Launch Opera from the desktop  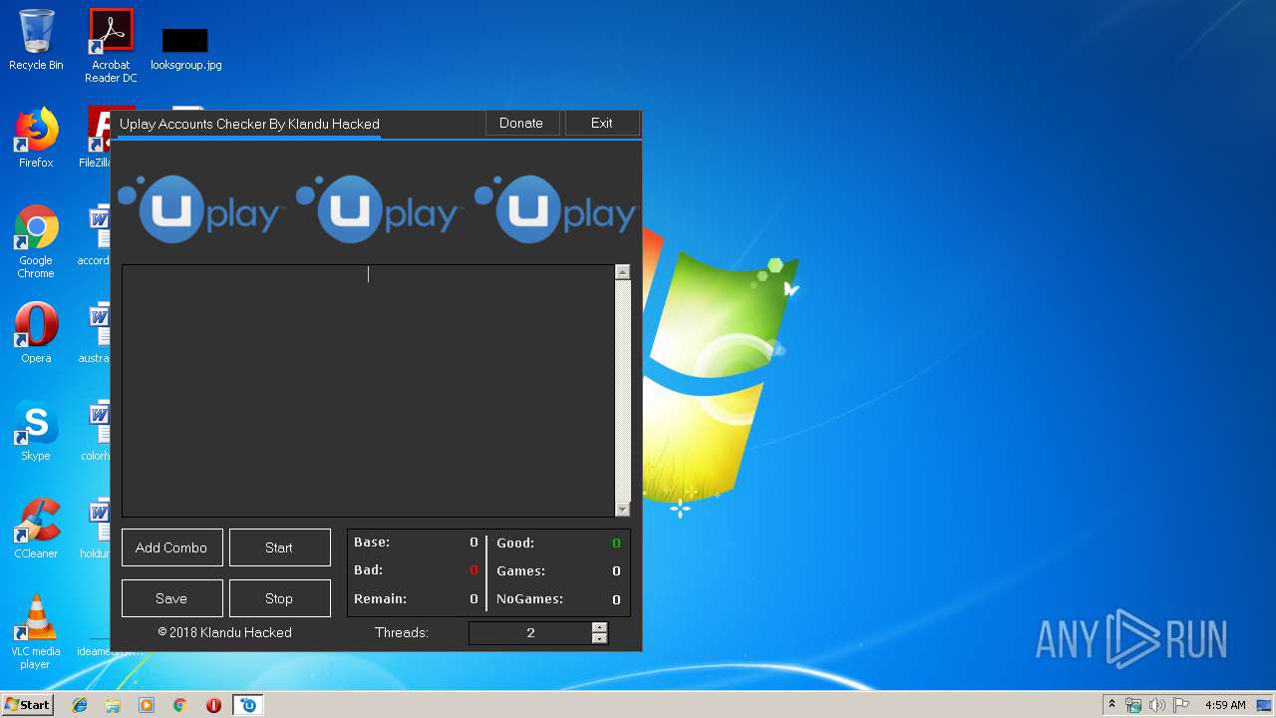36,333
